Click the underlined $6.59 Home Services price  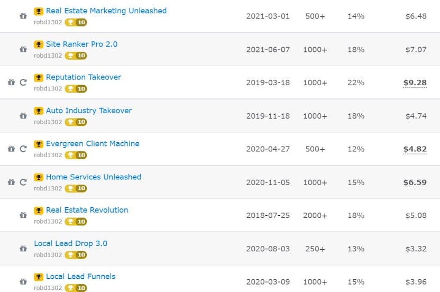pyautogui.click(x=415, y=182)
